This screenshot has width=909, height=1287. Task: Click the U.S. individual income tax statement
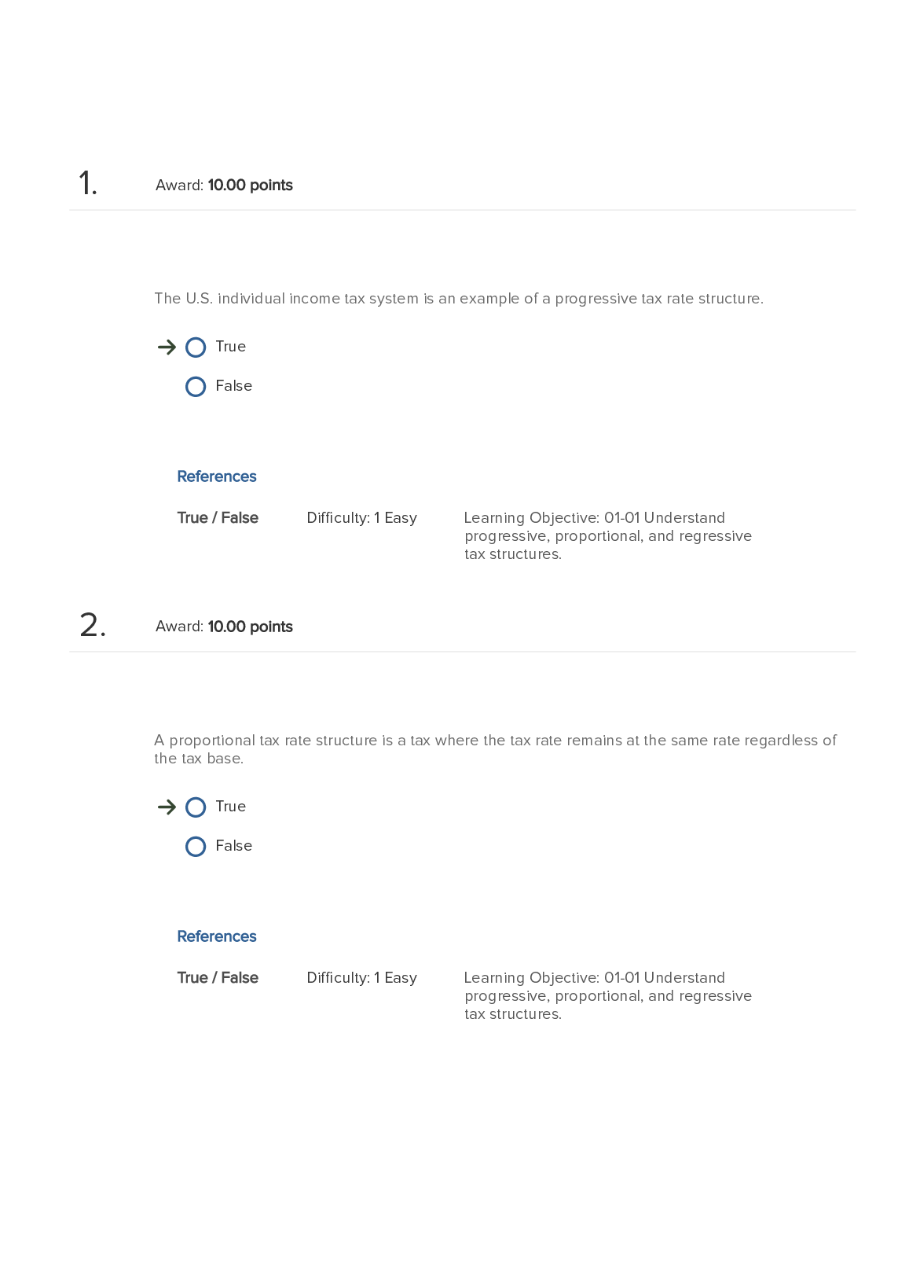459,299
